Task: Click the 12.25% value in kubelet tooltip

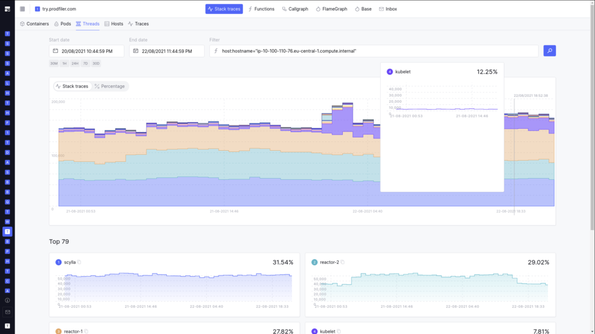Action: tap(487, 72)
